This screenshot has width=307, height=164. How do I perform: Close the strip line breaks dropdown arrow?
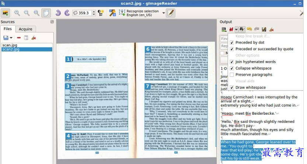[x=236, y=29]
